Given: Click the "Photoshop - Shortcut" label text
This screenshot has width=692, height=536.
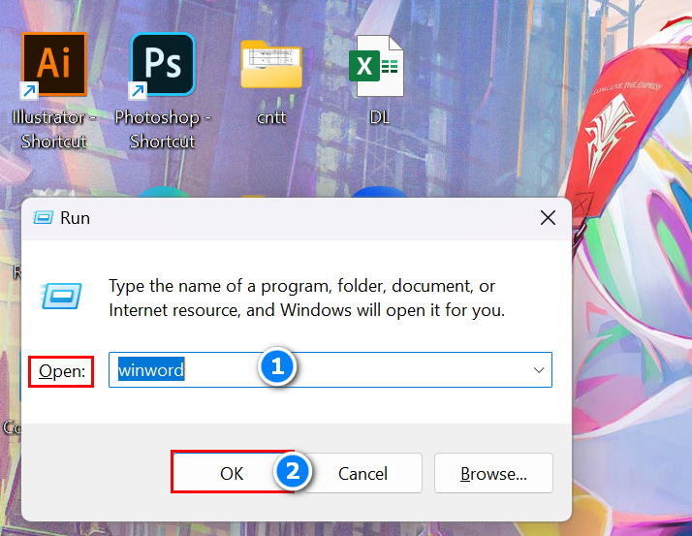Looking at the screenshot, I should pyautogui.click(x=162, y=129).
